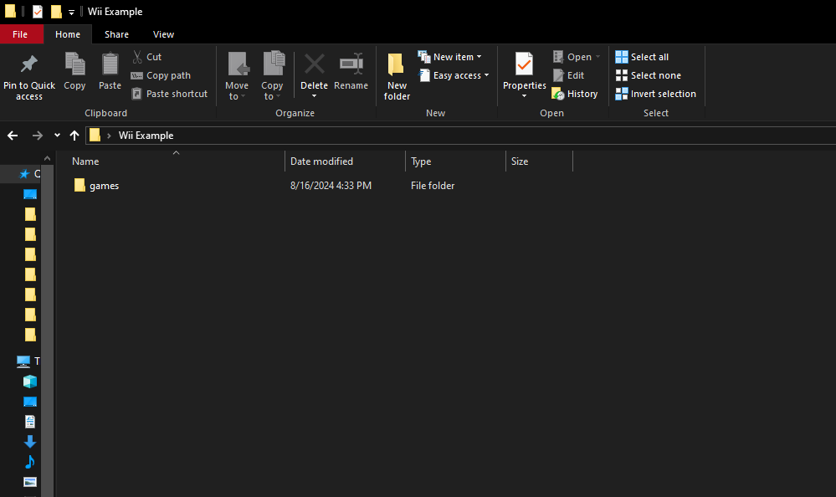The image size is (836, 497).
Task: Open the Easy access dropdown
Action: click(454, 75)
